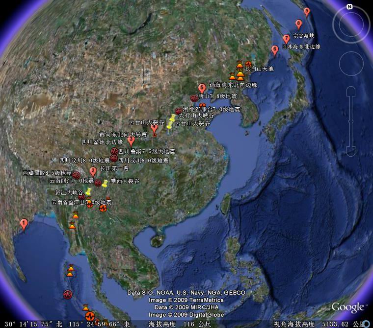Select the yellow pushpin for 怒江大峡谷
Screen dimensions: 373x328
(x=88, y=191)
